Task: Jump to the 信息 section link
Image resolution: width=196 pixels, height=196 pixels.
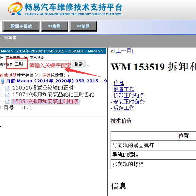Action: tap(119, 83)
